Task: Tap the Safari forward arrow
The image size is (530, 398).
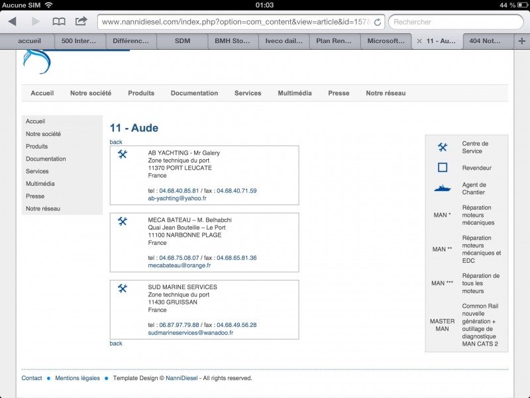Action: click(36, 22)
